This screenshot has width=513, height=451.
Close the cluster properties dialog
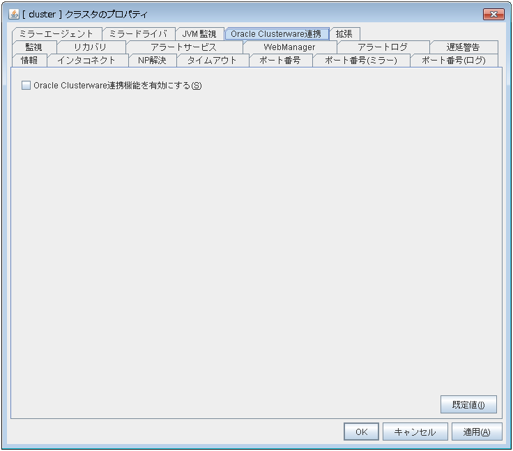point(493,14)
